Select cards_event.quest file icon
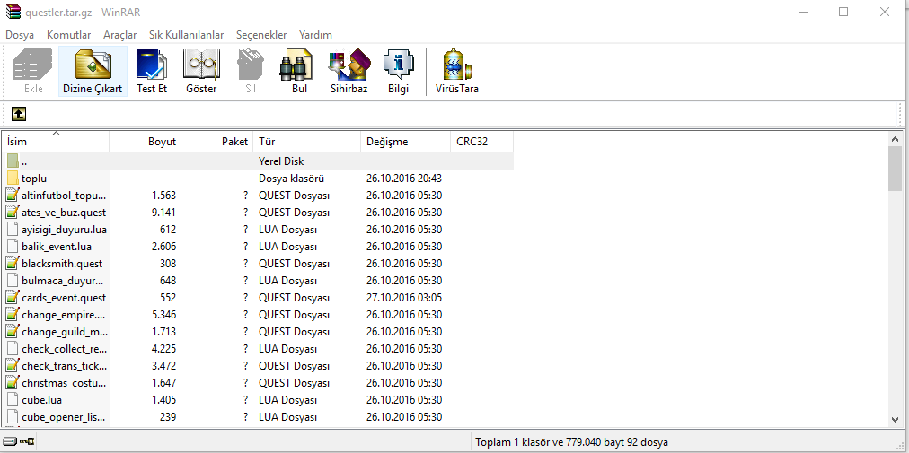This screenshot has width=909, height=453. (x=13, y=298)
